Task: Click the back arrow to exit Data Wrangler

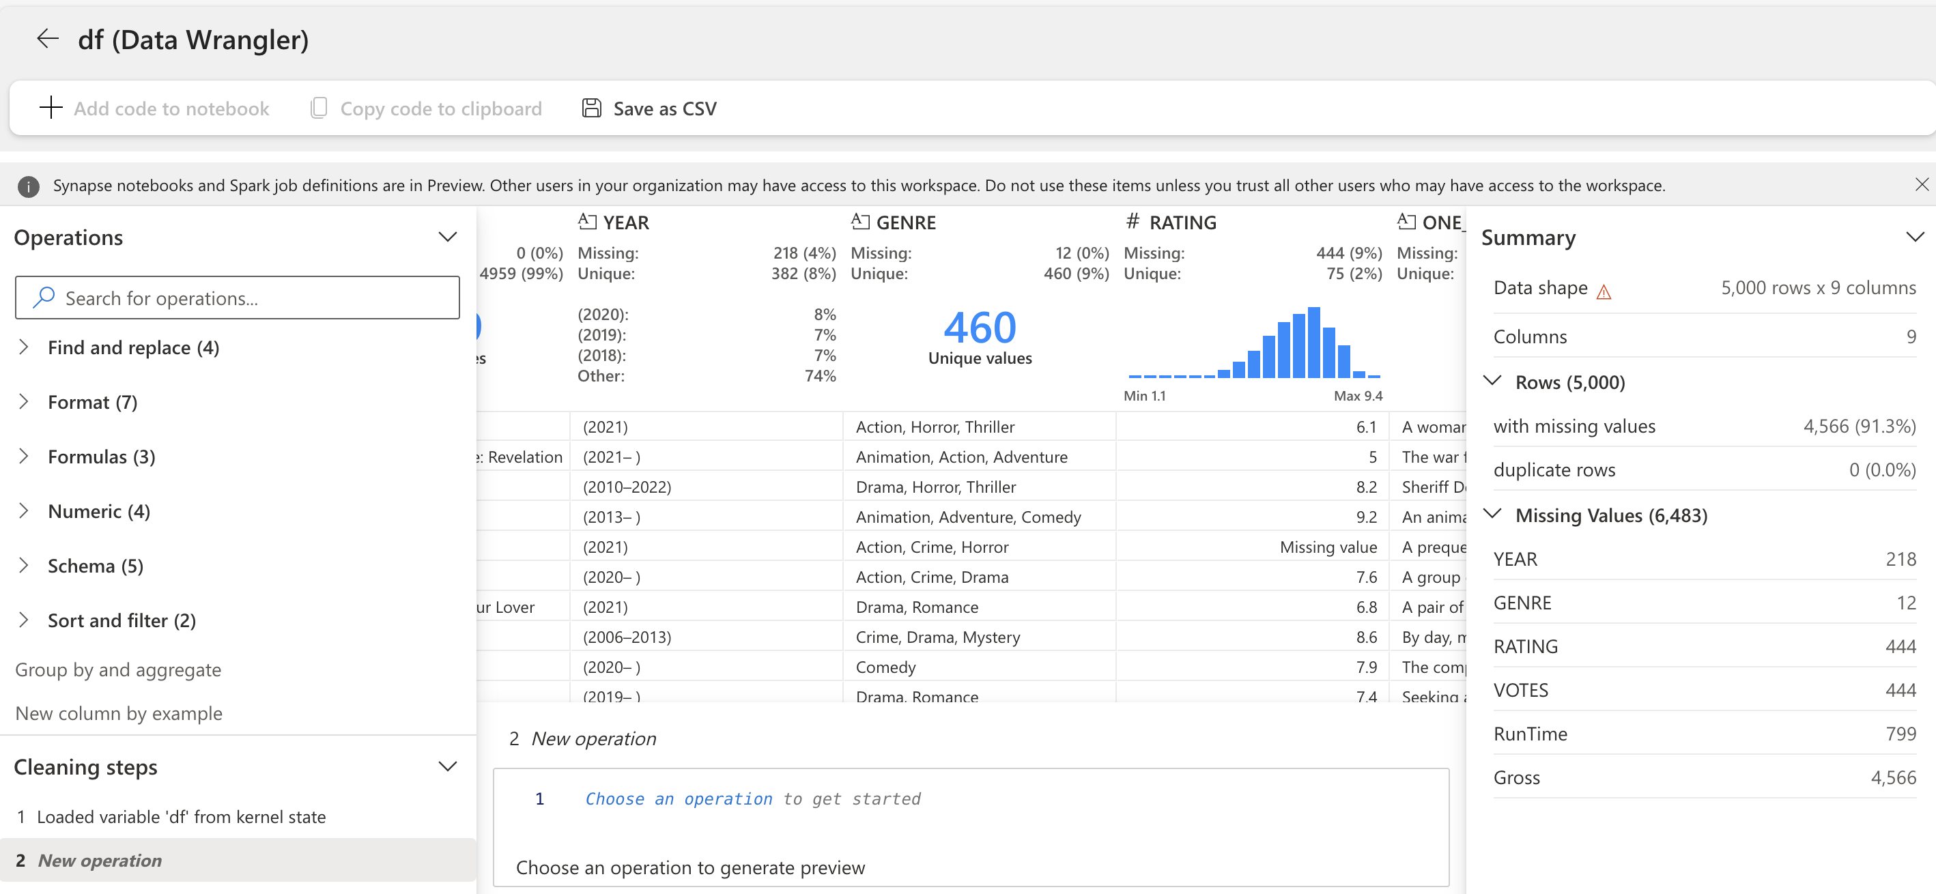Action: pos(47,39)
